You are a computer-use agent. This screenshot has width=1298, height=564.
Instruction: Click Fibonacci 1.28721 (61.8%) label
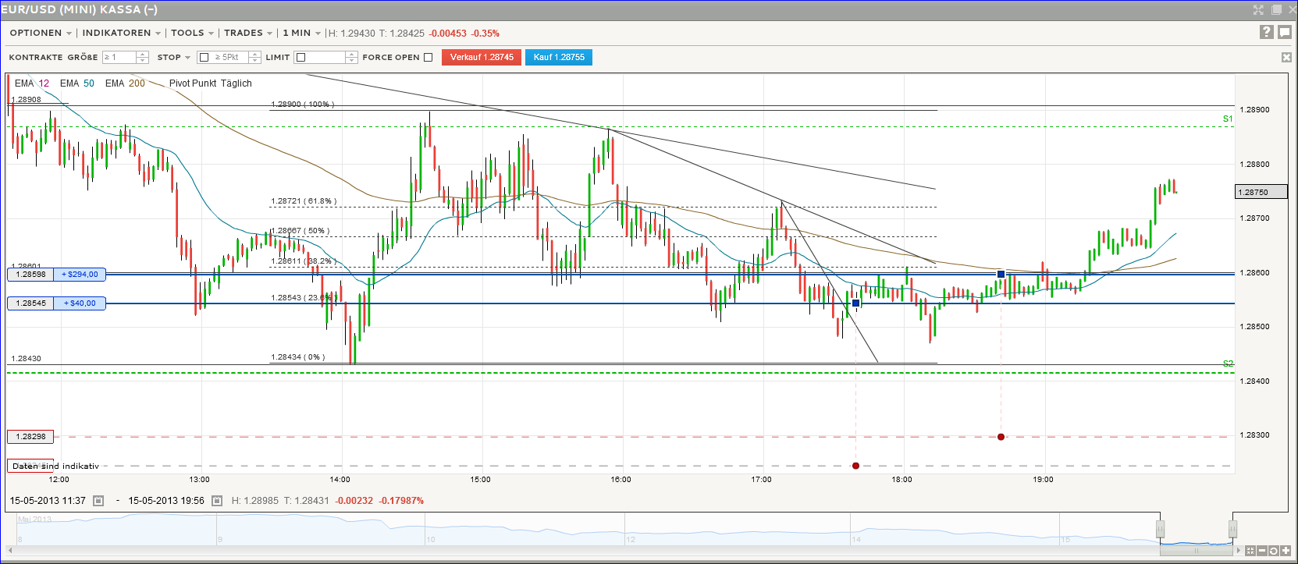(304, 201)
